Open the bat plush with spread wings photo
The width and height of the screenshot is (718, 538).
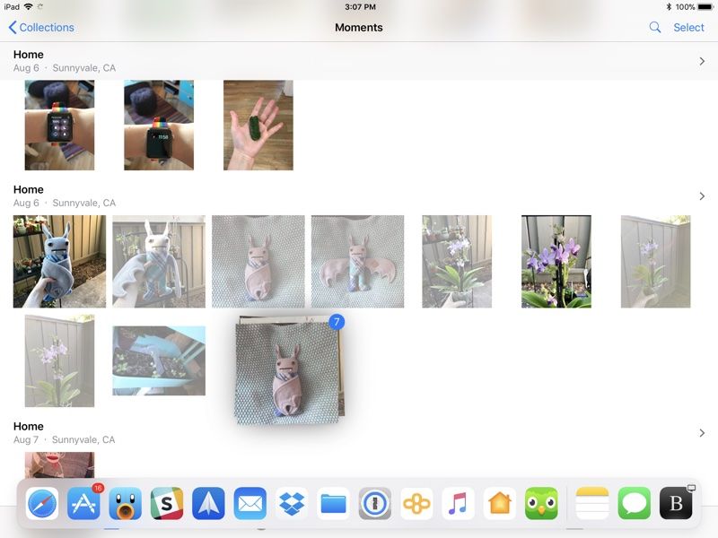pos(357,262)
